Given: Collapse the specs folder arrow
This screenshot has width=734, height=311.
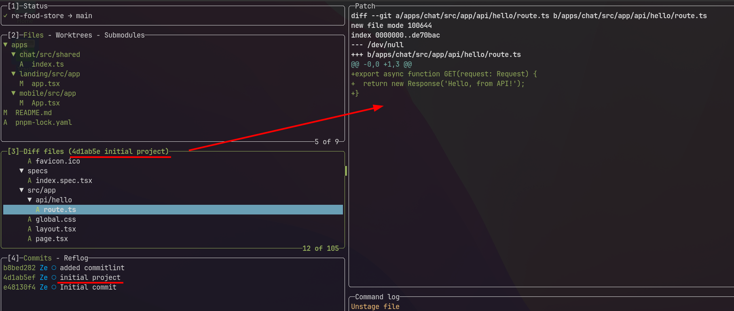Looking at the screenshot, I should coord(21,171).
